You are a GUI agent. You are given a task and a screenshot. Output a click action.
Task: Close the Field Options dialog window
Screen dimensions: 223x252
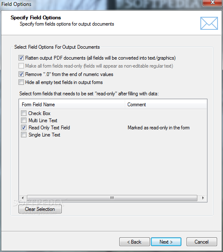213,3
